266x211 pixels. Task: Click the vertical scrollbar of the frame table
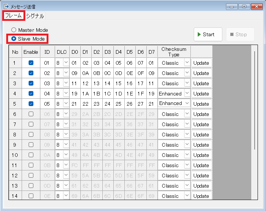coord(255,101)
